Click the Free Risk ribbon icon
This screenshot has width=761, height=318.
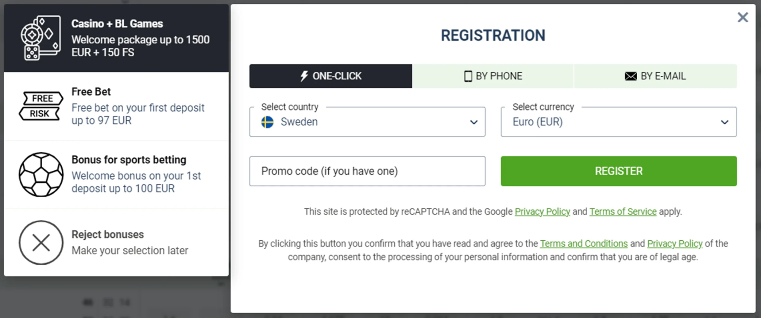pos(41,106)
